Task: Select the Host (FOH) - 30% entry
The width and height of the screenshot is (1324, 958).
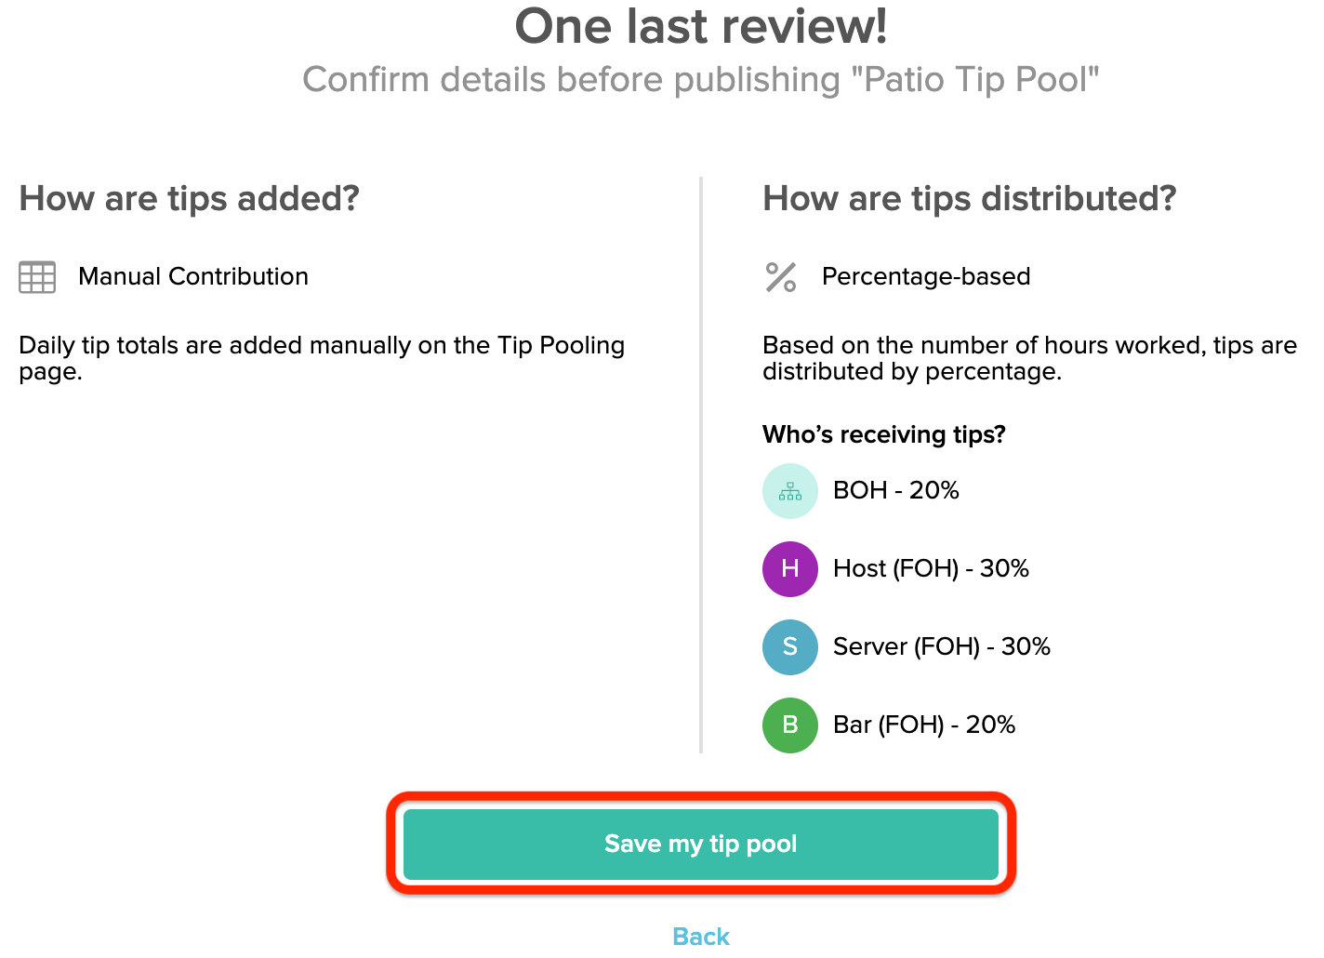Action: pos(932,568)
